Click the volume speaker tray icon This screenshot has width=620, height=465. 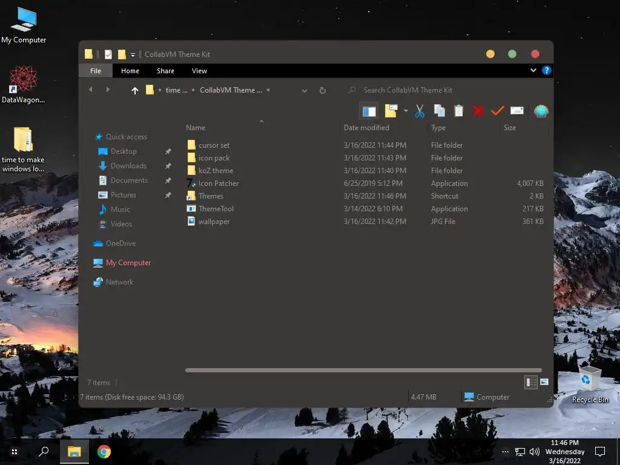point(534,452)
